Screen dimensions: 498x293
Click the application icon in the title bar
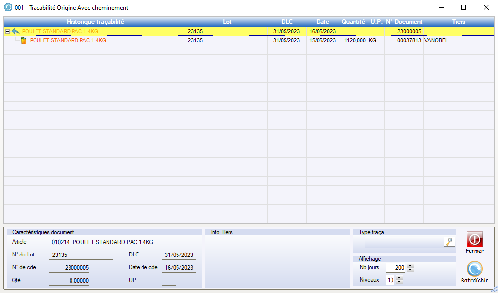8,7
